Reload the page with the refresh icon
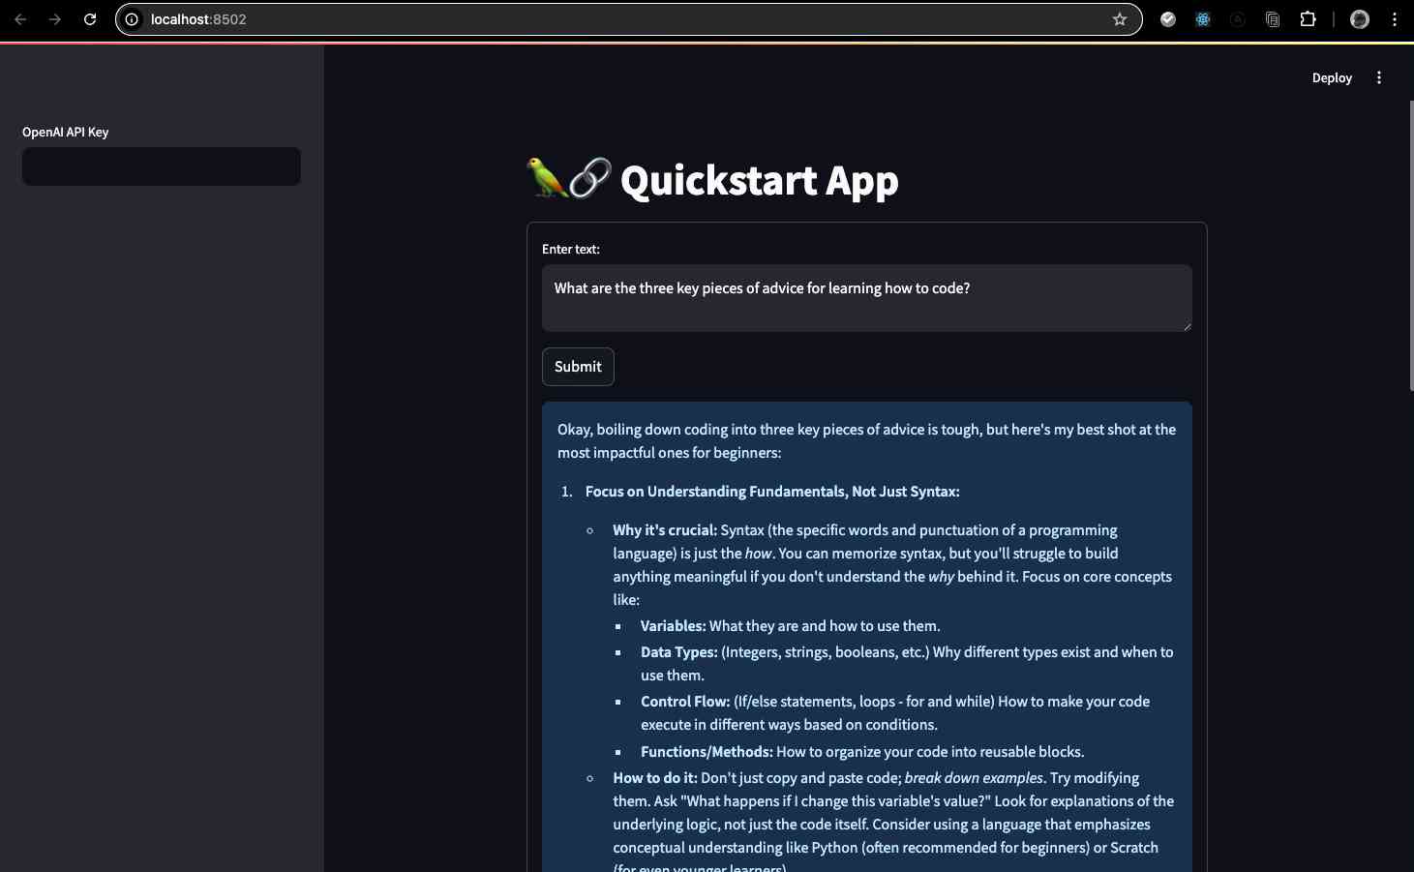The height and width of the screenshot is (872, 1414). (90, 19)
